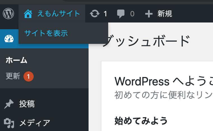
Task: Click the updates count 1 in admin bar
Action: (105, 14)
